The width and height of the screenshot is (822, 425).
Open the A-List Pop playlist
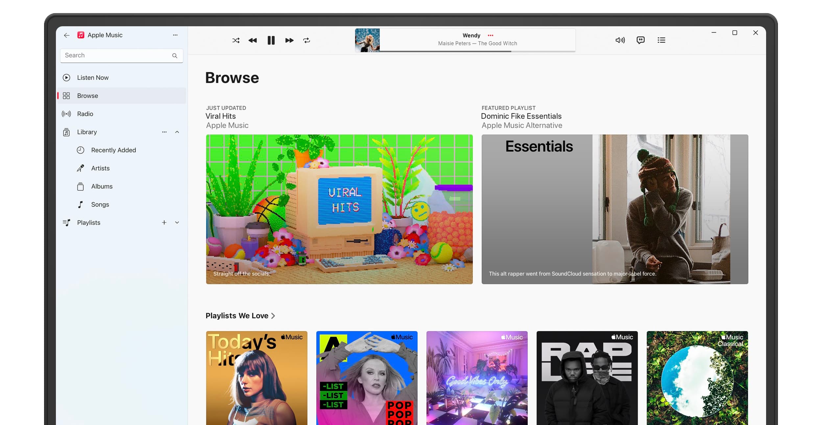click(367, 378)
